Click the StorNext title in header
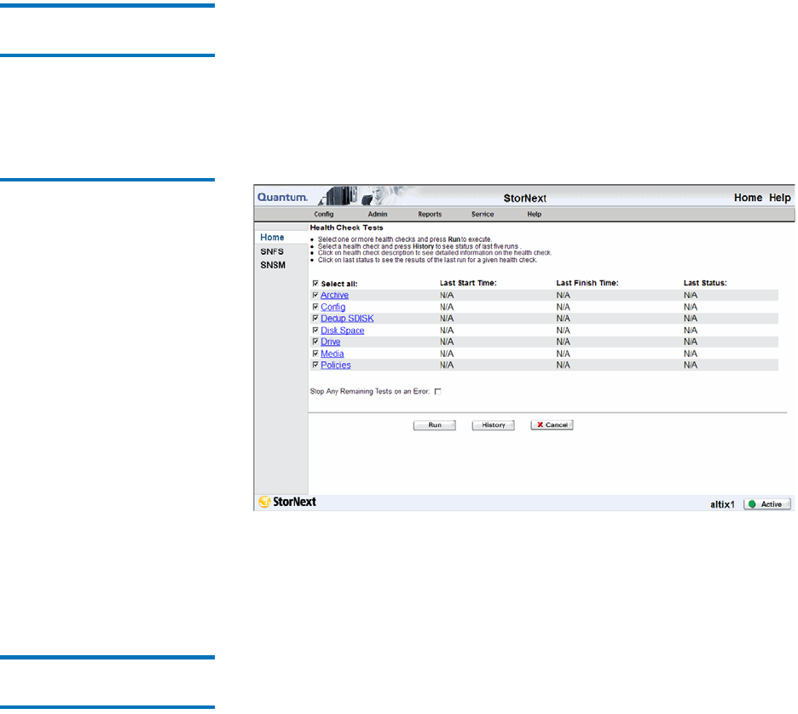 point(524,199)
